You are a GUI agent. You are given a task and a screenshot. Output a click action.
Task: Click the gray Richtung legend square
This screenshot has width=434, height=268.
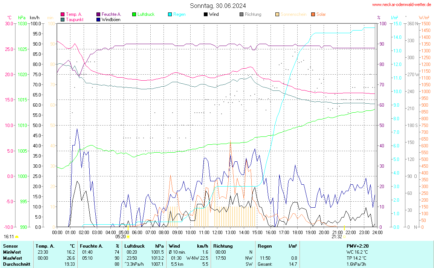tap(241, 14)
